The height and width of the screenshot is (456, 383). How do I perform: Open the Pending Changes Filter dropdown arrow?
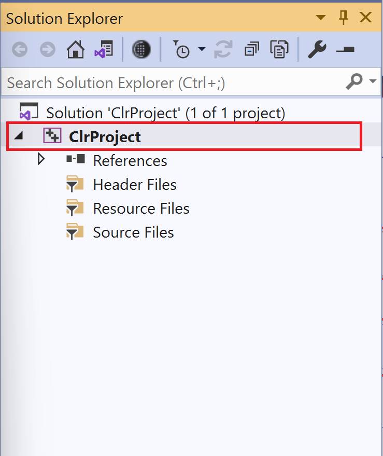point(202,50)
